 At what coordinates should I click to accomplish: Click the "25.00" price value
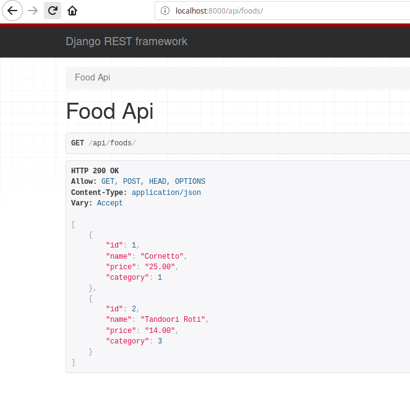pos(160,267)
